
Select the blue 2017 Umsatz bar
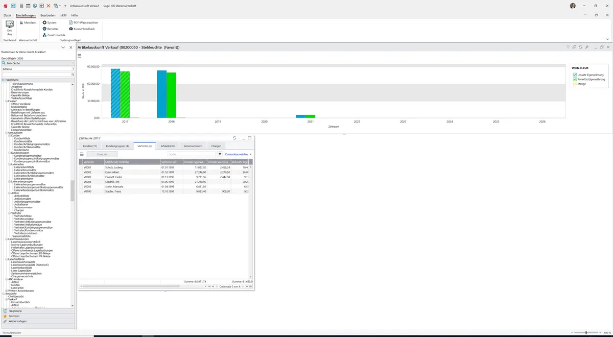tap(115, 93)
